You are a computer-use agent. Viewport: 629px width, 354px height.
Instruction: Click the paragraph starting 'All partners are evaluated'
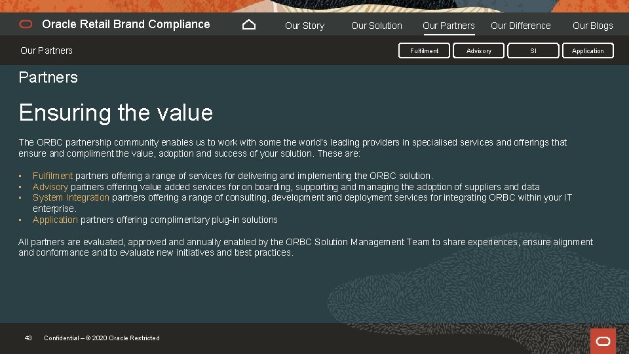pos(305,247)
